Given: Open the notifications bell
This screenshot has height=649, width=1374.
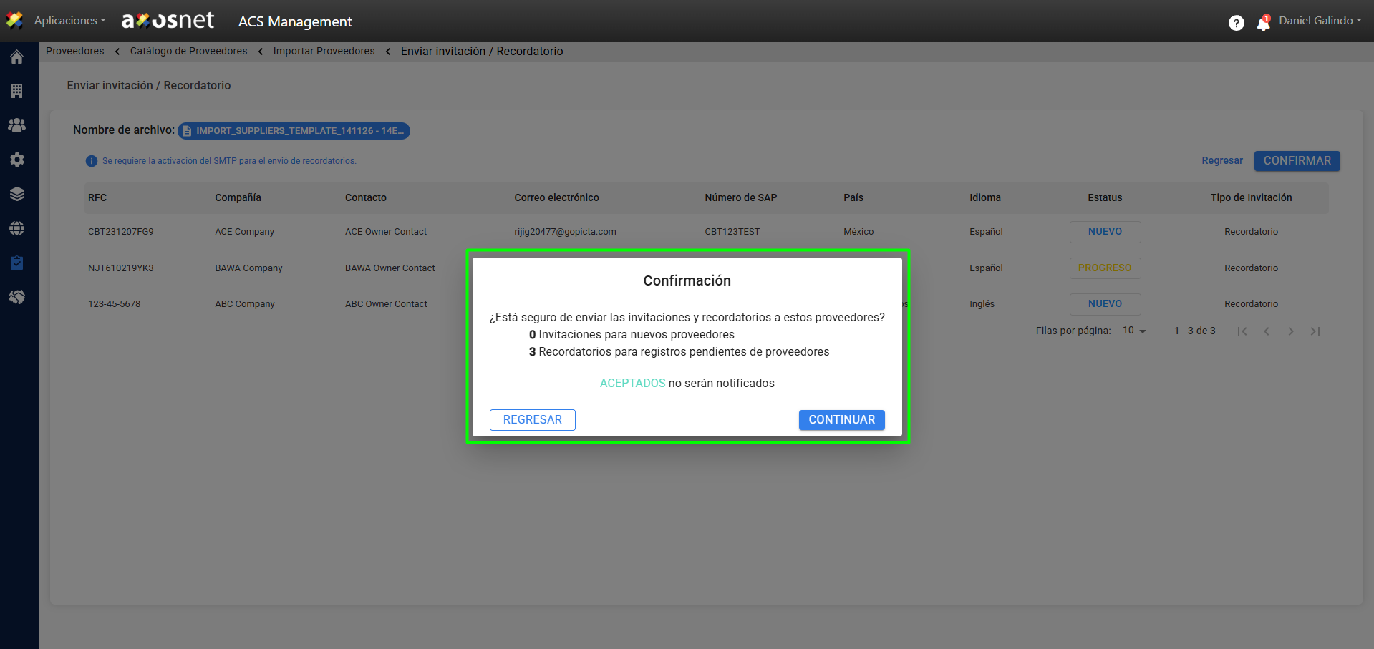Looking at the screenshot, I should pyautogui.click(x=1263, y=24).
